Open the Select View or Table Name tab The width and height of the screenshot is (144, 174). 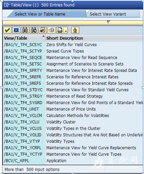click(46, 14)
